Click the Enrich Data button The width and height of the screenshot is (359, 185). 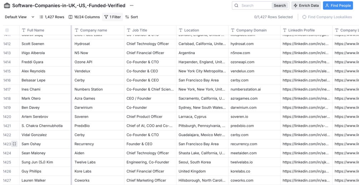(306, 6)
